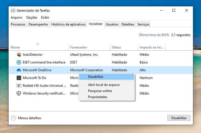Image resolution: width=201 pixels, height=133 pixels.
Task: Collapse view with Menos detalhes arrow icon
Action: pyautogui.click(x=13, y=118)
